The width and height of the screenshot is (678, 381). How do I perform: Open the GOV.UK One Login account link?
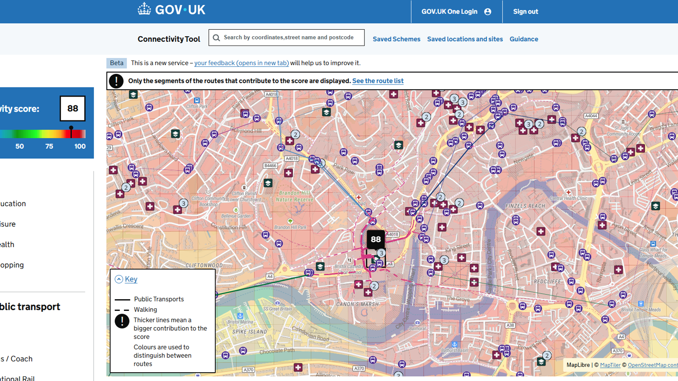(x=456, y=12)
